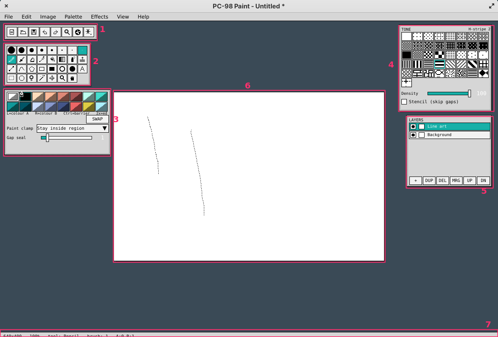The height and width of the screenshot is (337, 498).
Task: Click the UP layer button
Action: click(x=470, y=181)
